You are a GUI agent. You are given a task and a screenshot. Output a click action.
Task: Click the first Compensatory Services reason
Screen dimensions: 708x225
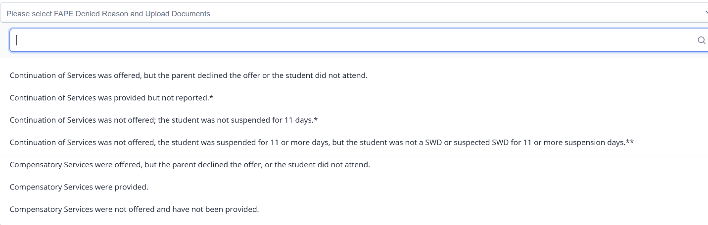[189, 164]
